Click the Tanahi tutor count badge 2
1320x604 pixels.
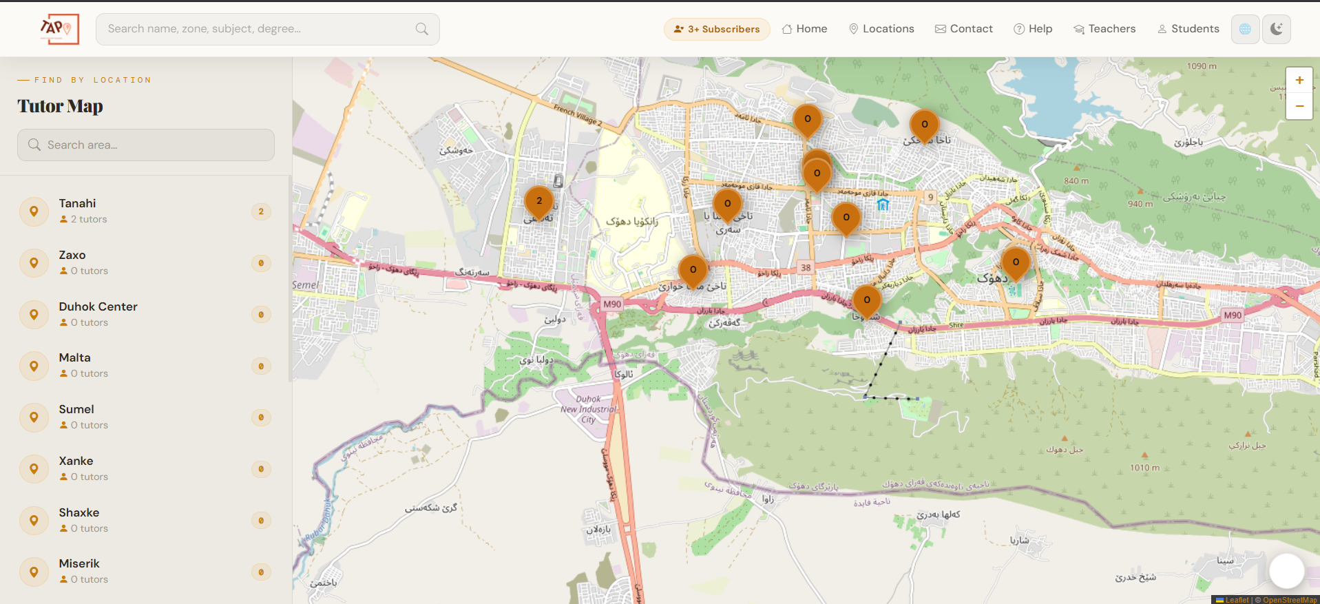(261, 211)
